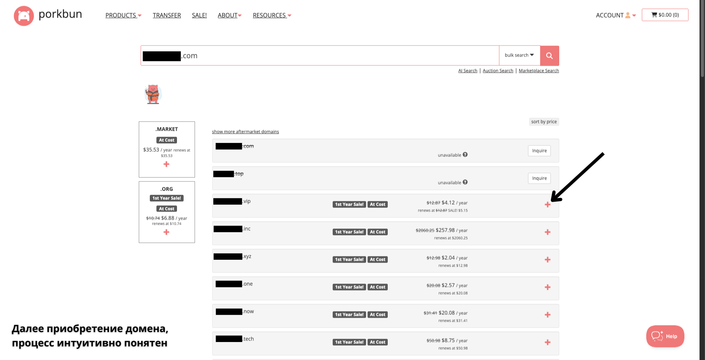705x360 pixels.
Task: Click the magnifying glass search button
Action: [x=549, y=55]
